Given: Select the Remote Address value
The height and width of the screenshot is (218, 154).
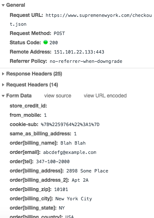Looking at the screenshot, I should coord(79,52).
